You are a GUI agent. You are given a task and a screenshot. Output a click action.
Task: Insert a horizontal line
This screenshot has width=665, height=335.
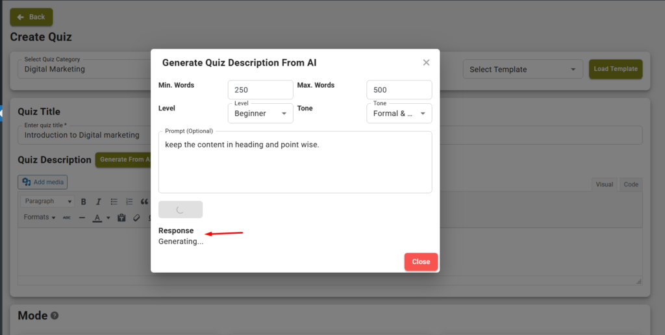[82, 217]
